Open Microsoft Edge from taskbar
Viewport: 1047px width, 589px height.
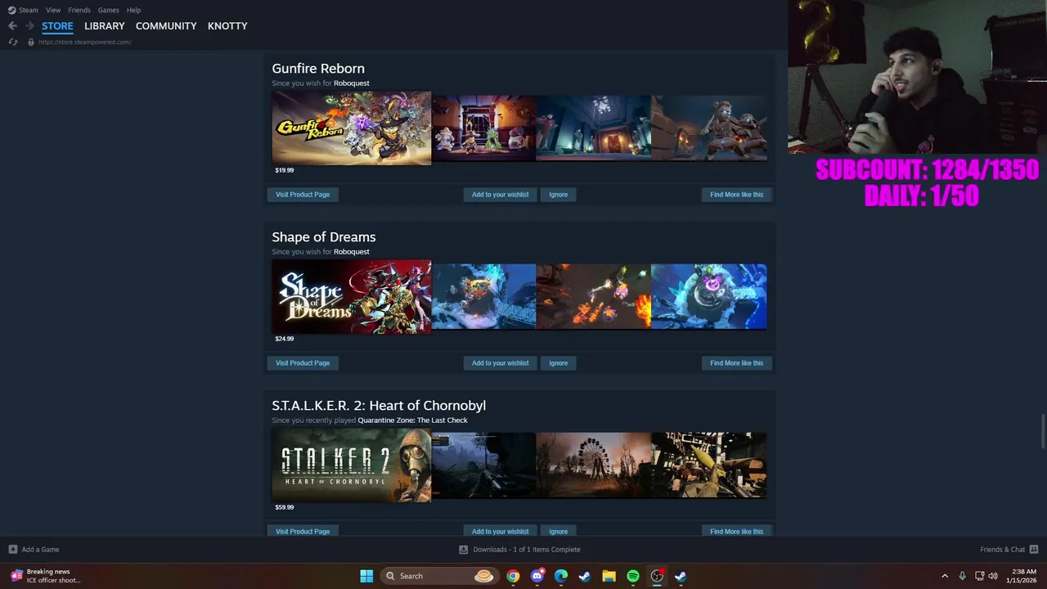[x=561, y=576]
